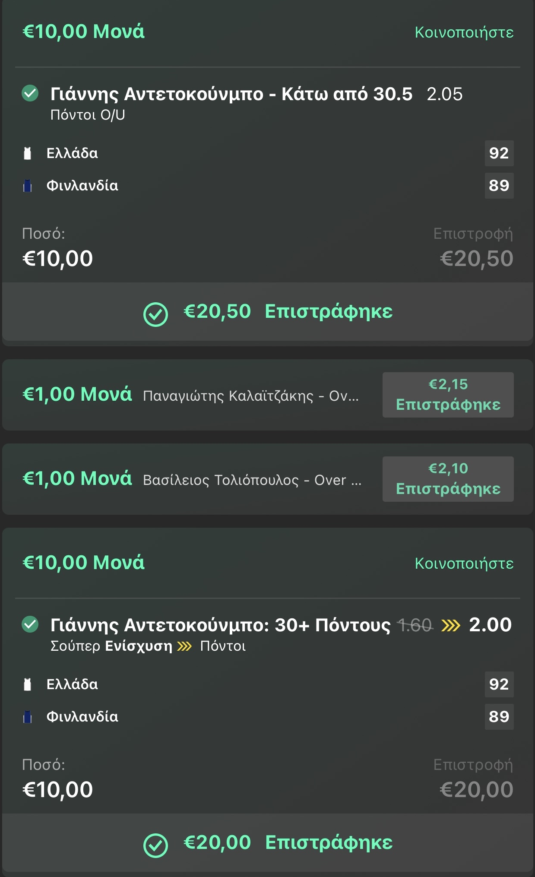The width and height of the screenshot is (535, 877).
Task: Click the white Ελλάδα jersey icon in last bet
Action: [27, 684]
